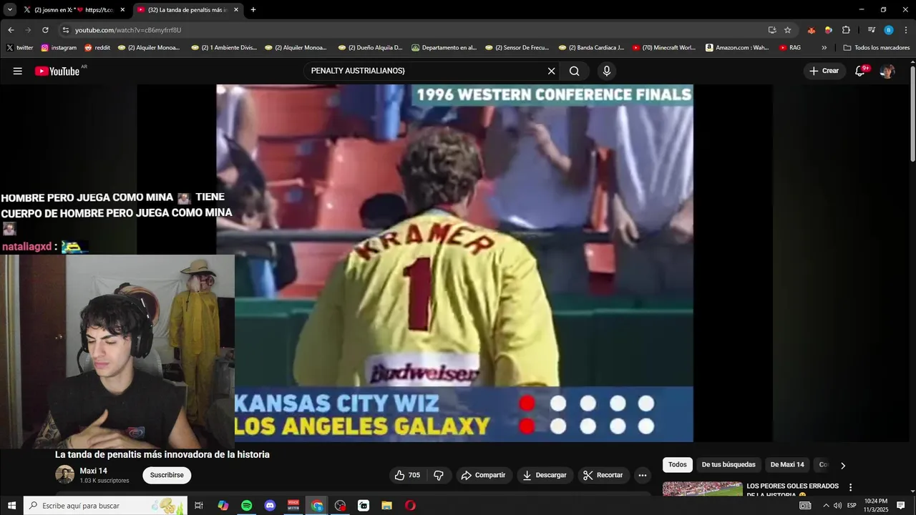Click the Descargar download button

[545, 475]
